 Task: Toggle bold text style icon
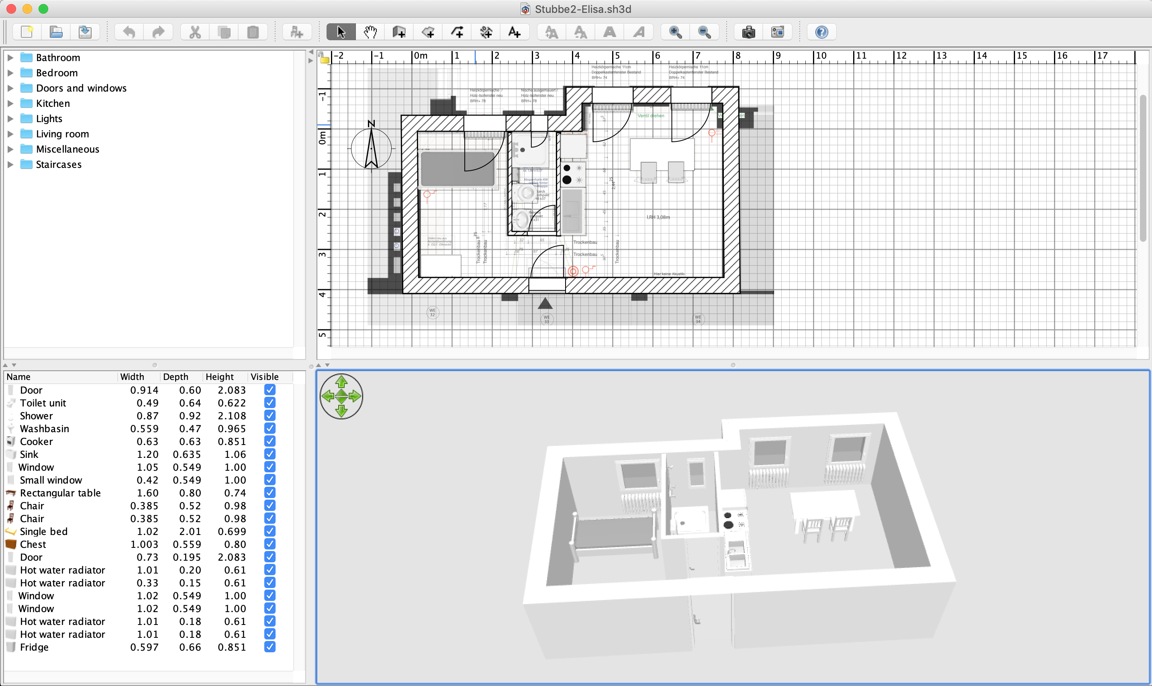610,32
